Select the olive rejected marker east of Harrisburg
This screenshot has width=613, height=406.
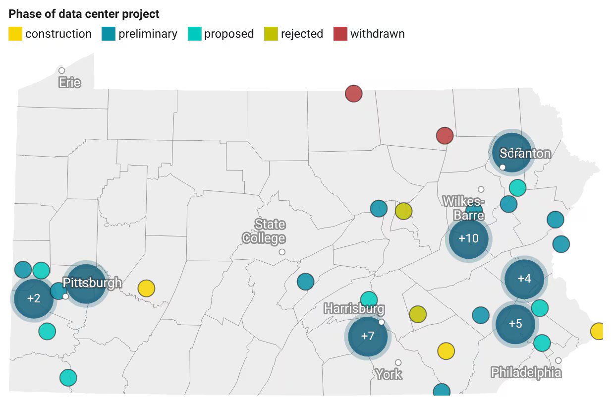click(x=418, y=314)
